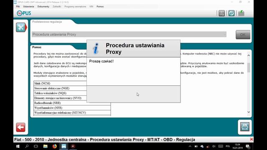The width and height of the screenshot is (267, 150).
Task: Click the cloud tray icon
Action: [202, 146]
